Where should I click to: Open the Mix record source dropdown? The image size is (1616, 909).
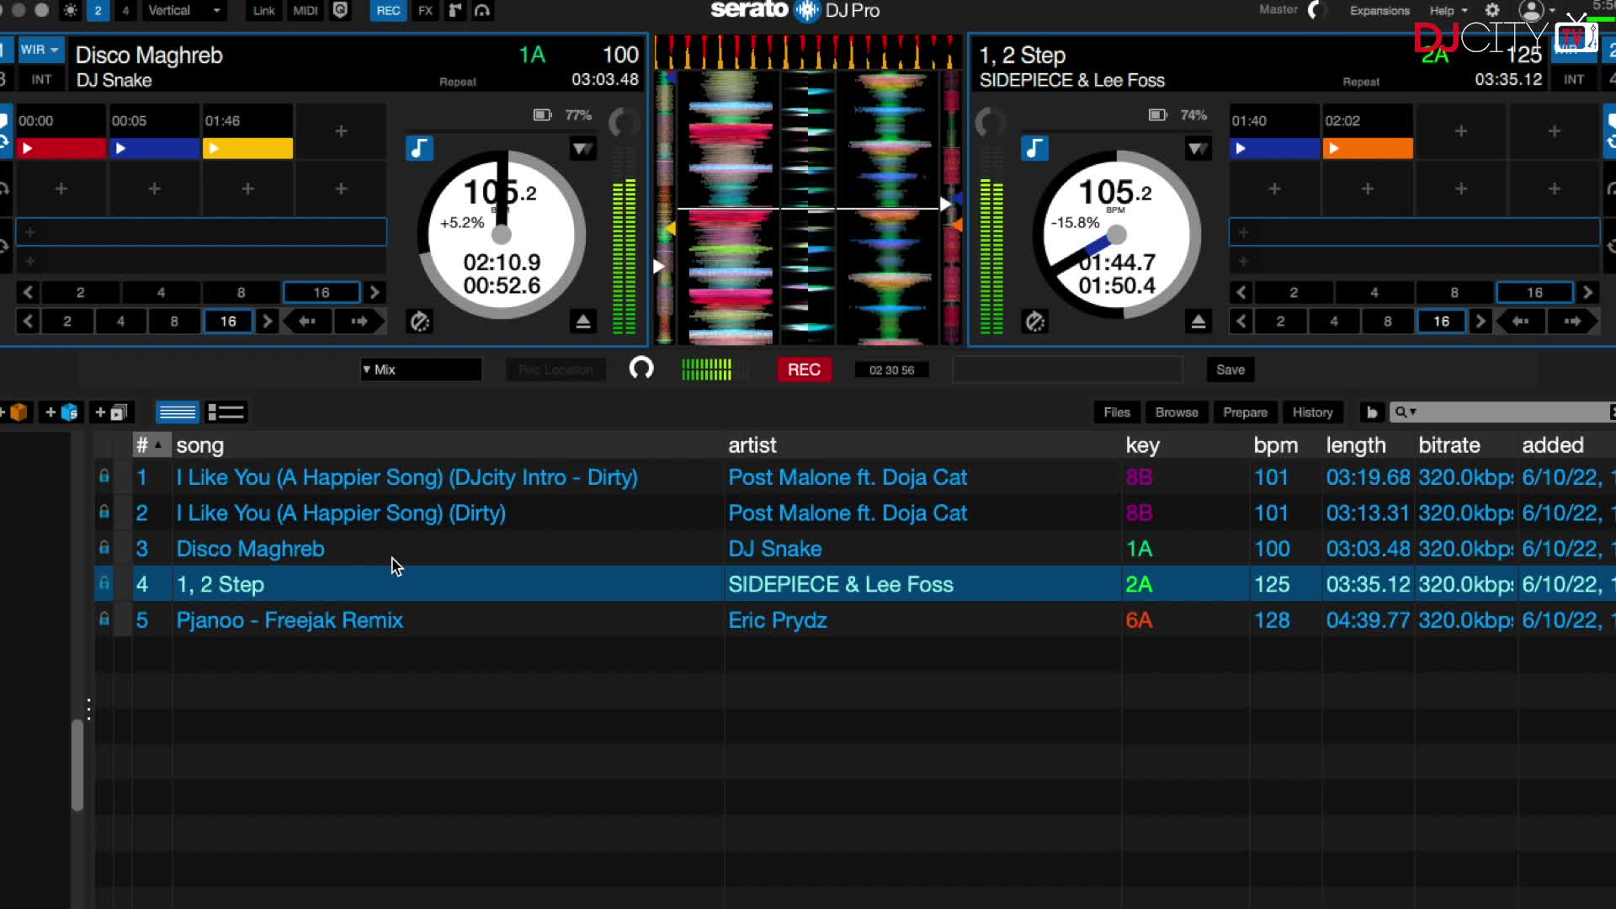[x=421, y=369]
